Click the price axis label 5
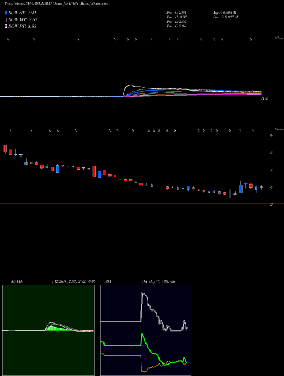Image resolution: width=284 pixels, height=376 pixels. pos(272,153)
